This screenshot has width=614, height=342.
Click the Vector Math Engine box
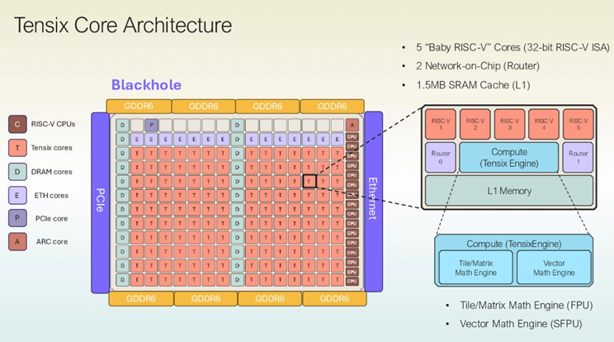pyautogui.click(x=554, y=268)
